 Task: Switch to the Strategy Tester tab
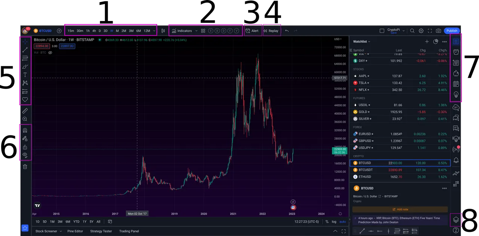101,231
